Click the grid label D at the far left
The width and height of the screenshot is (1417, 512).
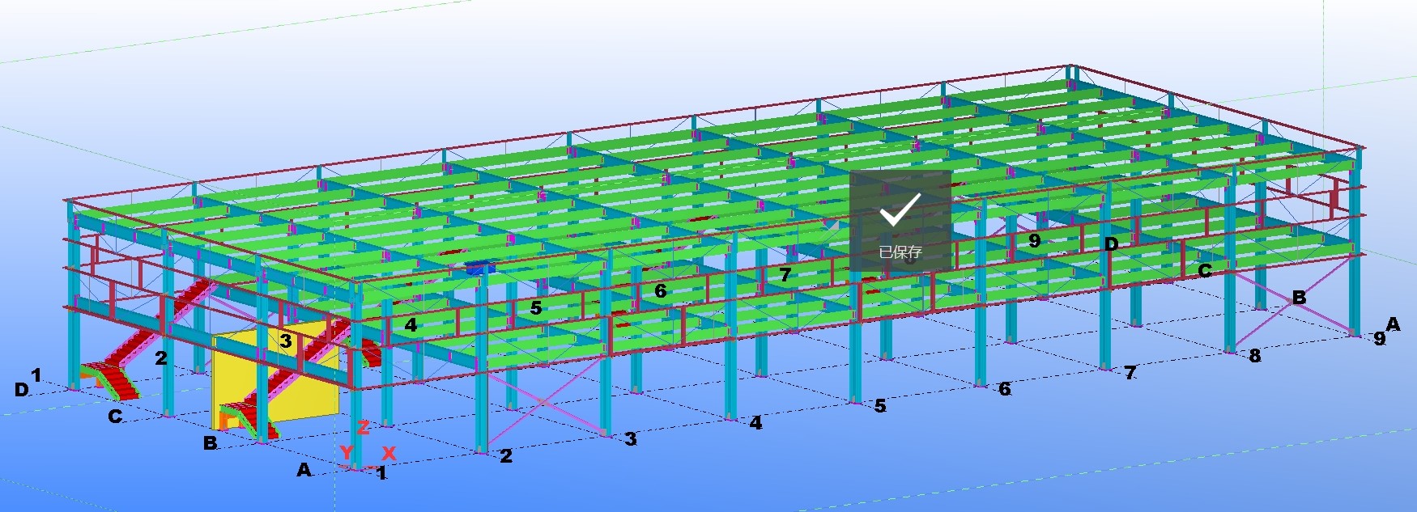tap(21, 390)
